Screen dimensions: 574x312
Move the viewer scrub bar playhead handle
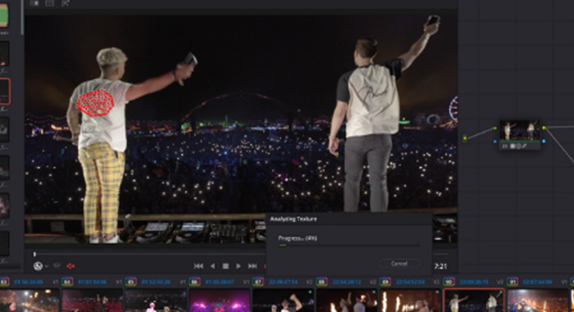pyautogui.click(x=34, y=254)
